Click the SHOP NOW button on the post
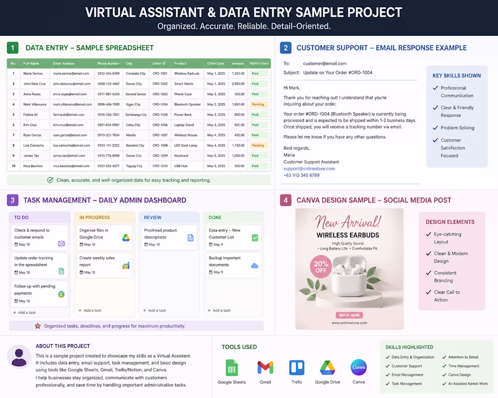Image resolution: width=498 pixels, height=398 pixels. coord(350,315)
